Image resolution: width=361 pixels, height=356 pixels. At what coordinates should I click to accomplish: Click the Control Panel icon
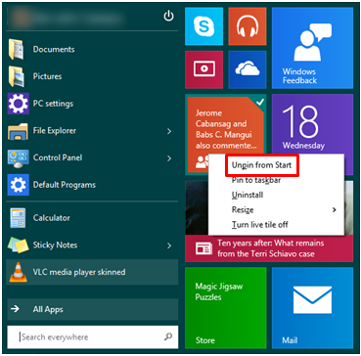18,158
